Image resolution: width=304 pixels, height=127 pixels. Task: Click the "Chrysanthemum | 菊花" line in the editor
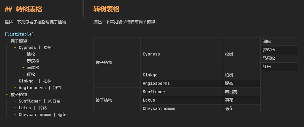pos(42,115)
